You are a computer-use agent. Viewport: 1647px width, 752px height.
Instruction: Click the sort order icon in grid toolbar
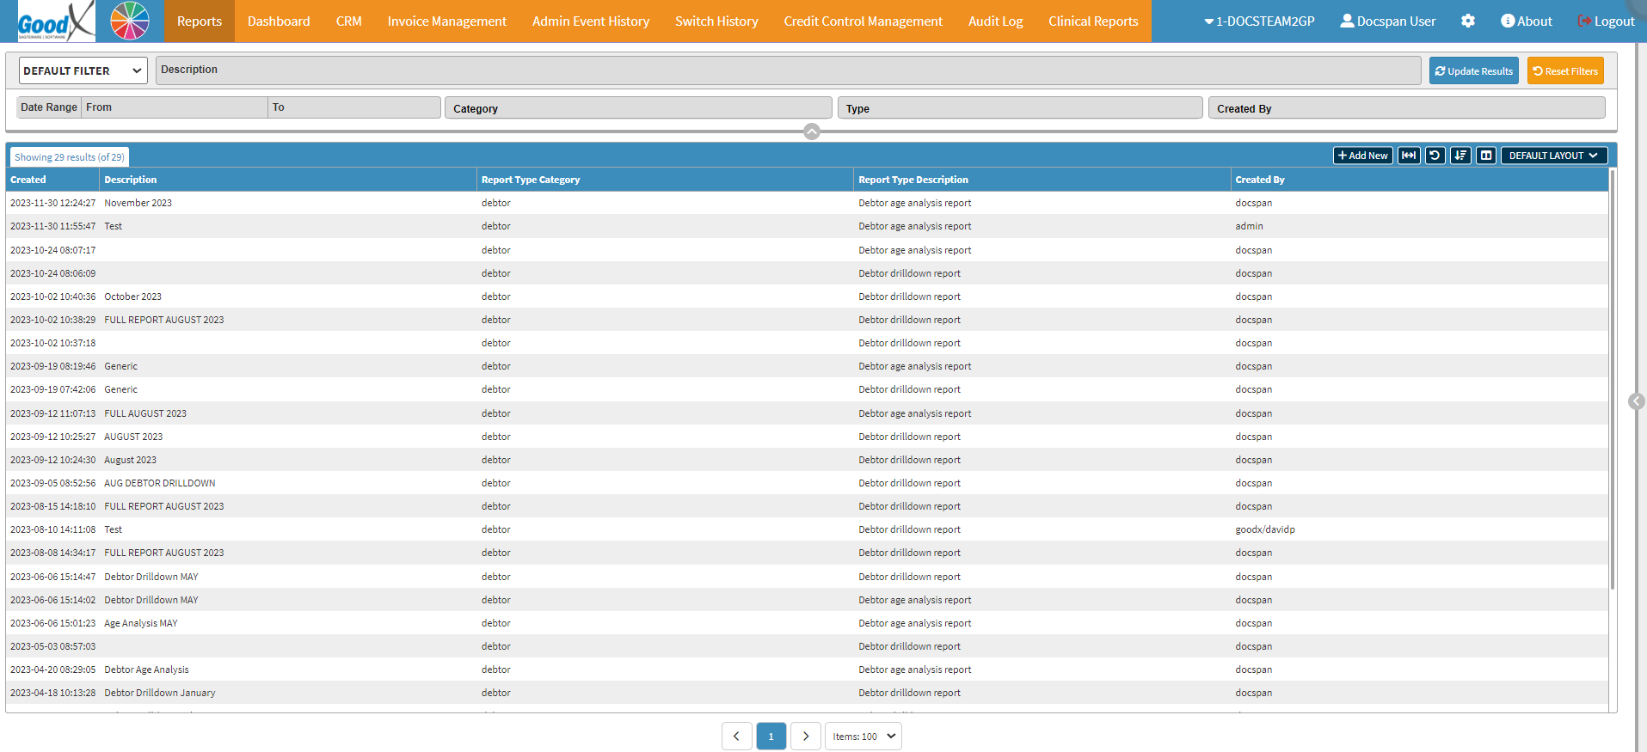[1460, 156]
